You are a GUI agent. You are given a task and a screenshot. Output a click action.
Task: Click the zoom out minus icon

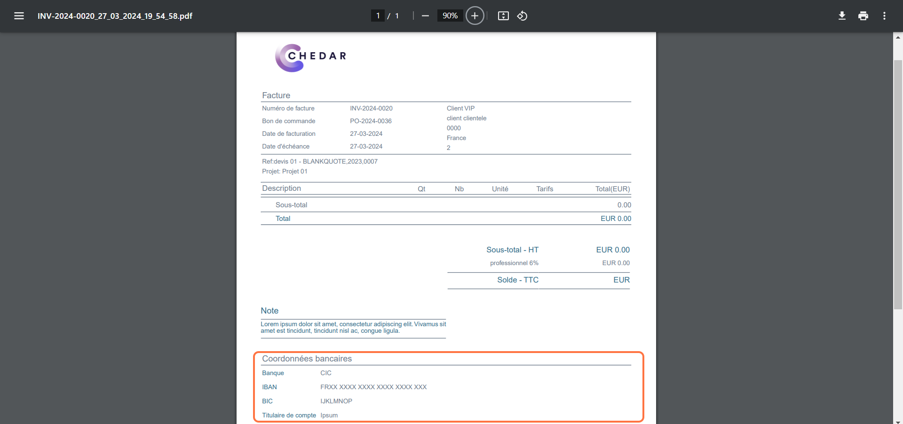pos(425,16)
